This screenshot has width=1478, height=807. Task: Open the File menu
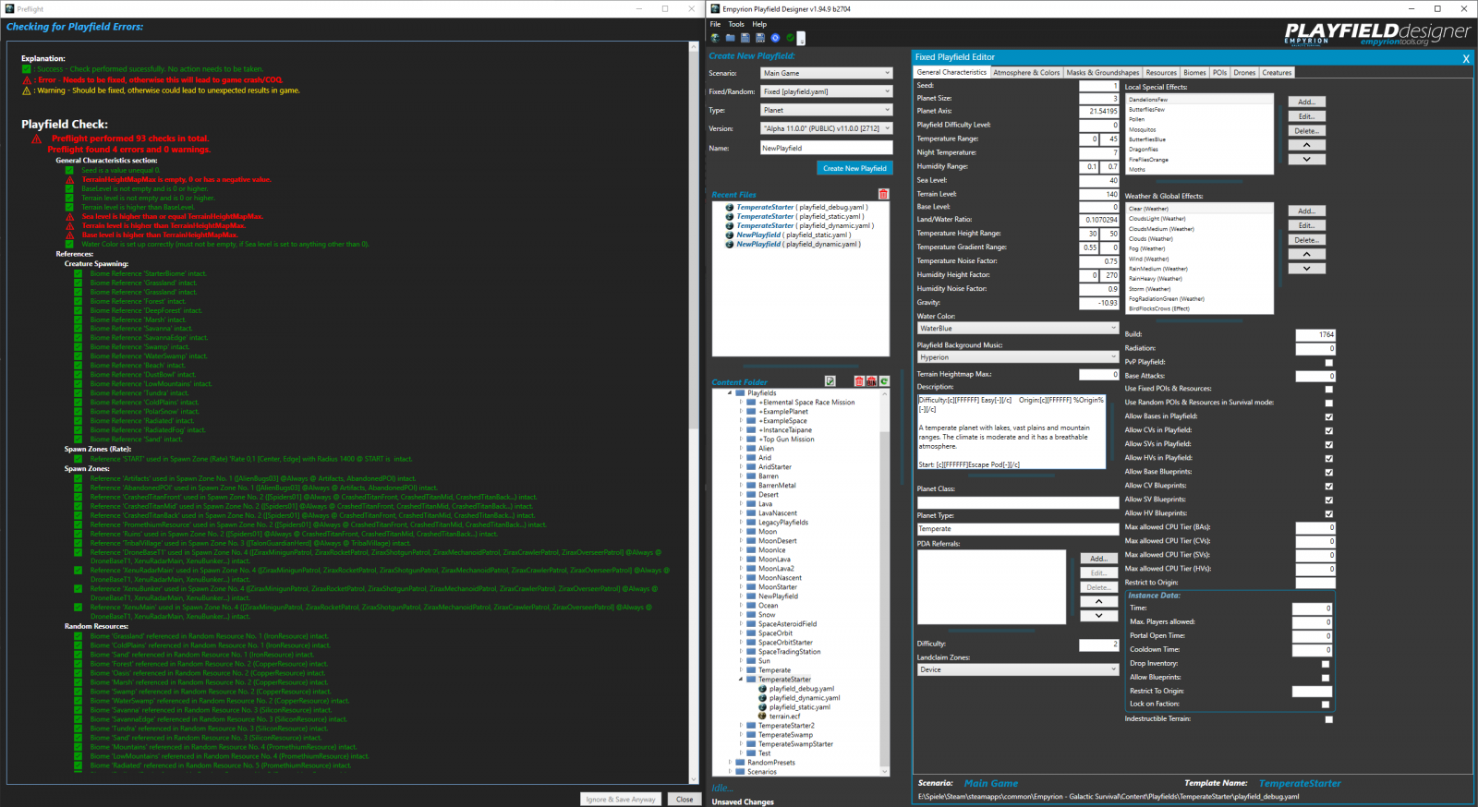pyautogui.click(x=715, y=24)
